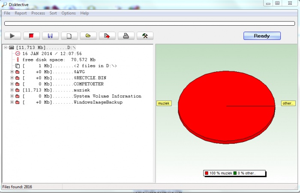This screenshot has height=193, width=300.
Task: Stop scanning with the red square button
Action: [x=31, y=36]
